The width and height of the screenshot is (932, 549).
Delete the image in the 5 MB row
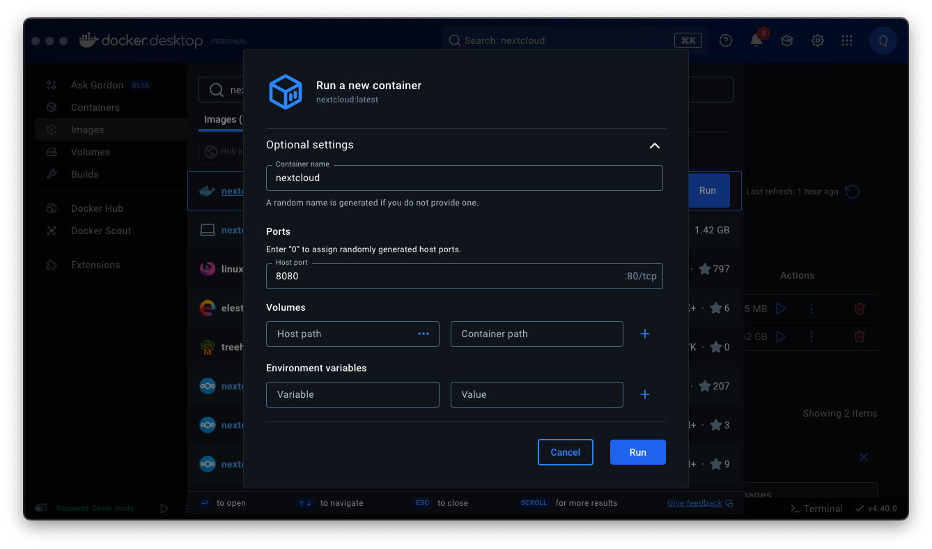860,308
